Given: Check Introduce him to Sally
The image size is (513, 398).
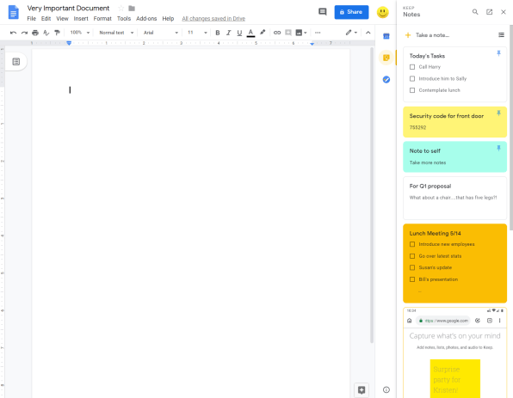Looking at the screenshot, I should 412,79.
